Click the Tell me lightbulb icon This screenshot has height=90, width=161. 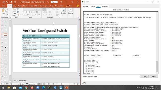tap(56, 6)
